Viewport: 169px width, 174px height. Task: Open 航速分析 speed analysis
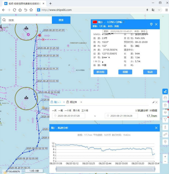click(142, 111)
